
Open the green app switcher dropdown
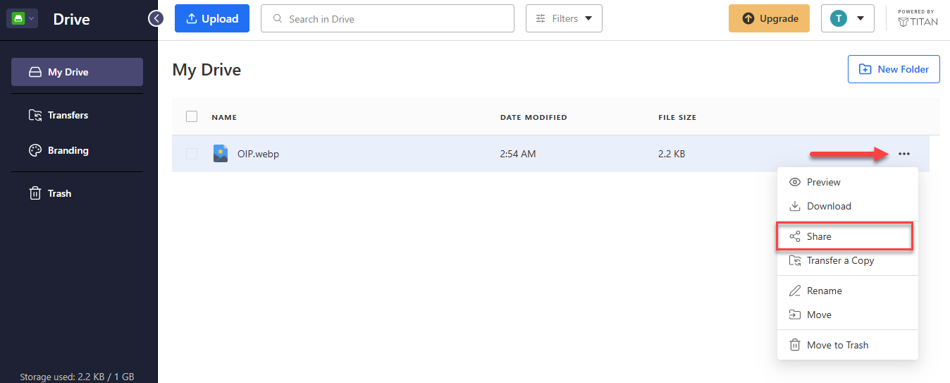tap(22, 18)
